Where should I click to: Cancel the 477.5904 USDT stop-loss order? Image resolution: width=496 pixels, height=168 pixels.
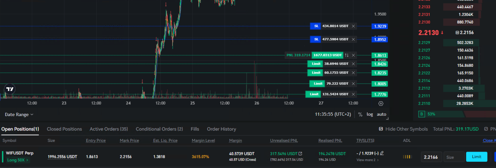click(x=353, y=39)
